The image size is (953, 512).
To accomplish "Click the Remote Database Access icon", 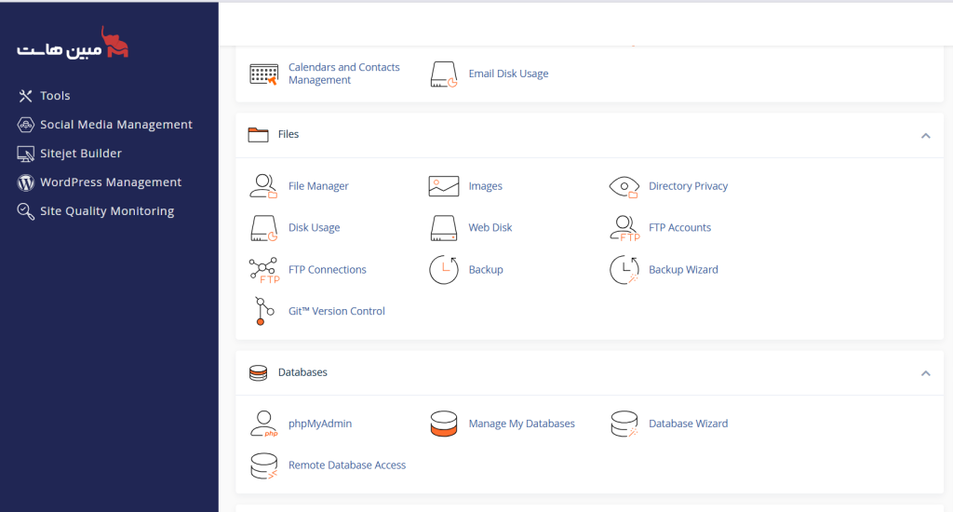I will point(263,465).
